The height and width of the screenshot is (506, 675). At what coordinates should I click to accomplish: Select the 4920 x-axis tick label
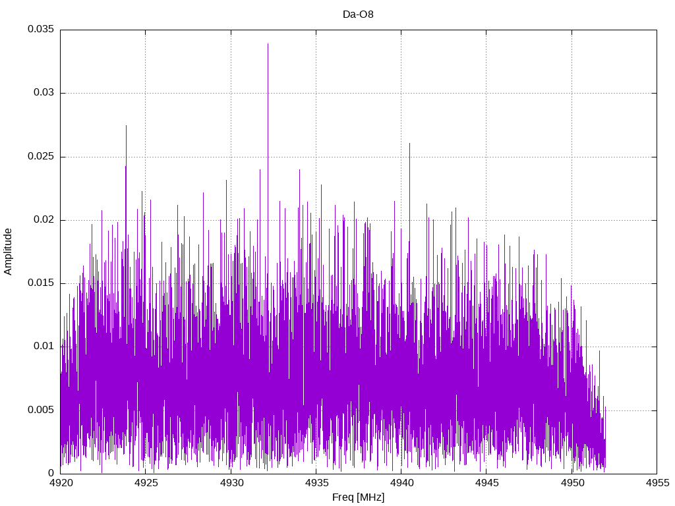[x=61, y=483]
